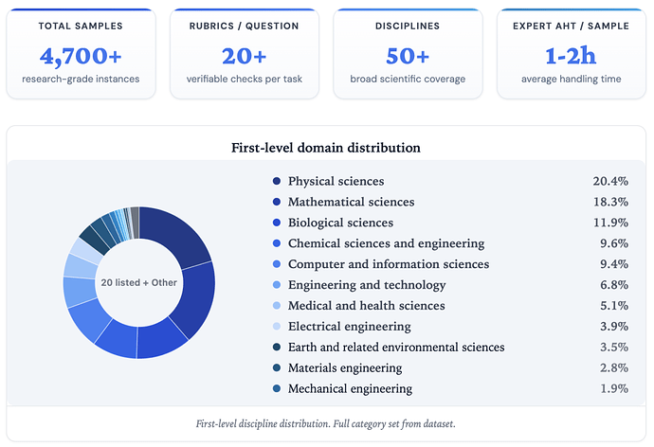Viewport: 654px width, 447px height.
Task: Click the Engineering and technology legend label
Action: click(x=366, y=285)
